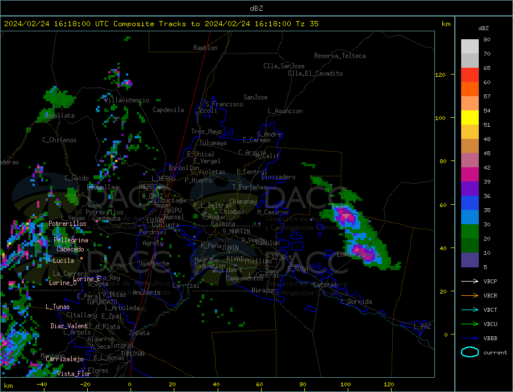The height and width of the screenshot is (392, 513).
Task: Click the white 'Cabecedo' label
Action: 70,249
